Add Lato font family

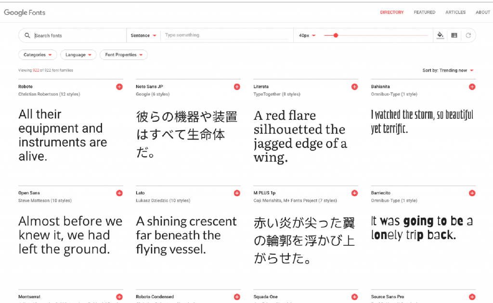237,193
